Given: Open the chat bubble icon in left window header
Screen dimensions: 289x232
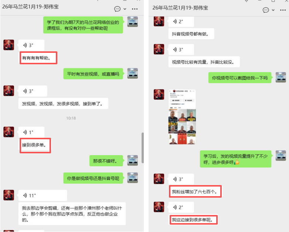Looking at the screenshot, I should (x=117, y=9).
